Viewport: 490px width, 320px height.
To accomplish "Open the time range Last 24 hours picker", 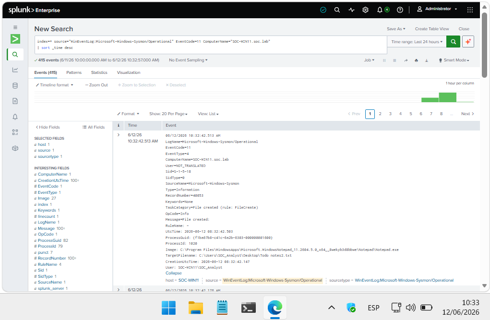I will (417, 42).
